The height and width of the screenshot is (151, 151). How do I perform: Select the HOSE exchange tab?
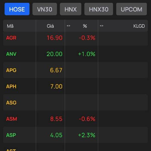(17, 9)
